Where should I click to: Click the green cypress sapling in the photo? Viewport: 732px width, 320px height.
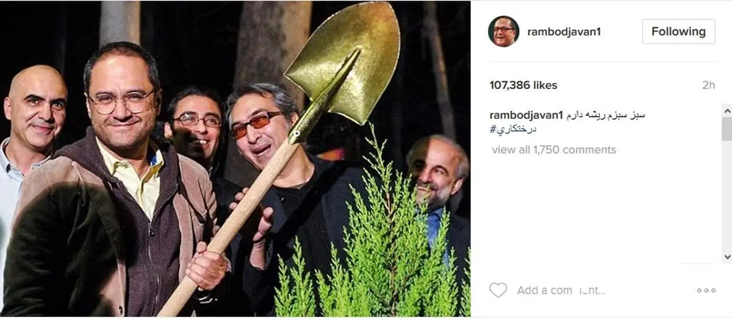click(x=372, y=244)
